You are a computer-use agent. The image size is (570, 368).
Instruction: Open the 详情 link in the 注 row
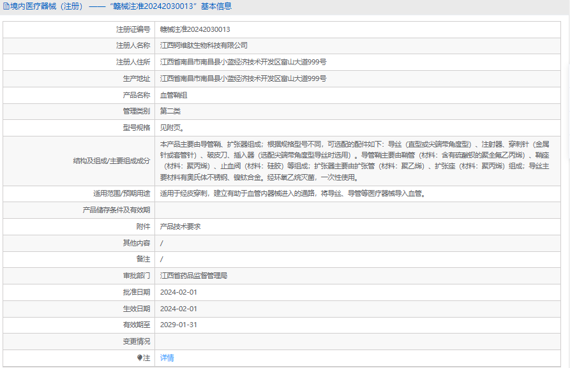pyautogui.click(x=167, y=358)
